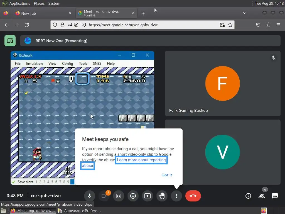Click the V participant avatar tile
The width and height of the screenshot is (285, 214).
coord(222,152)
